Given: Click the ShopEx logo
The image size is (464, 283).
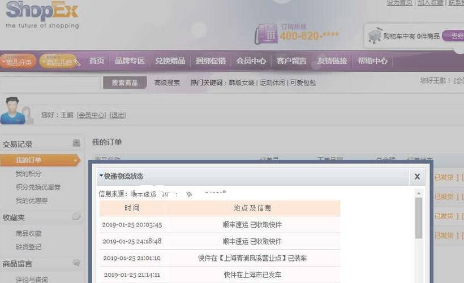Looking at the screenshot, I should (x=42, y=15).
